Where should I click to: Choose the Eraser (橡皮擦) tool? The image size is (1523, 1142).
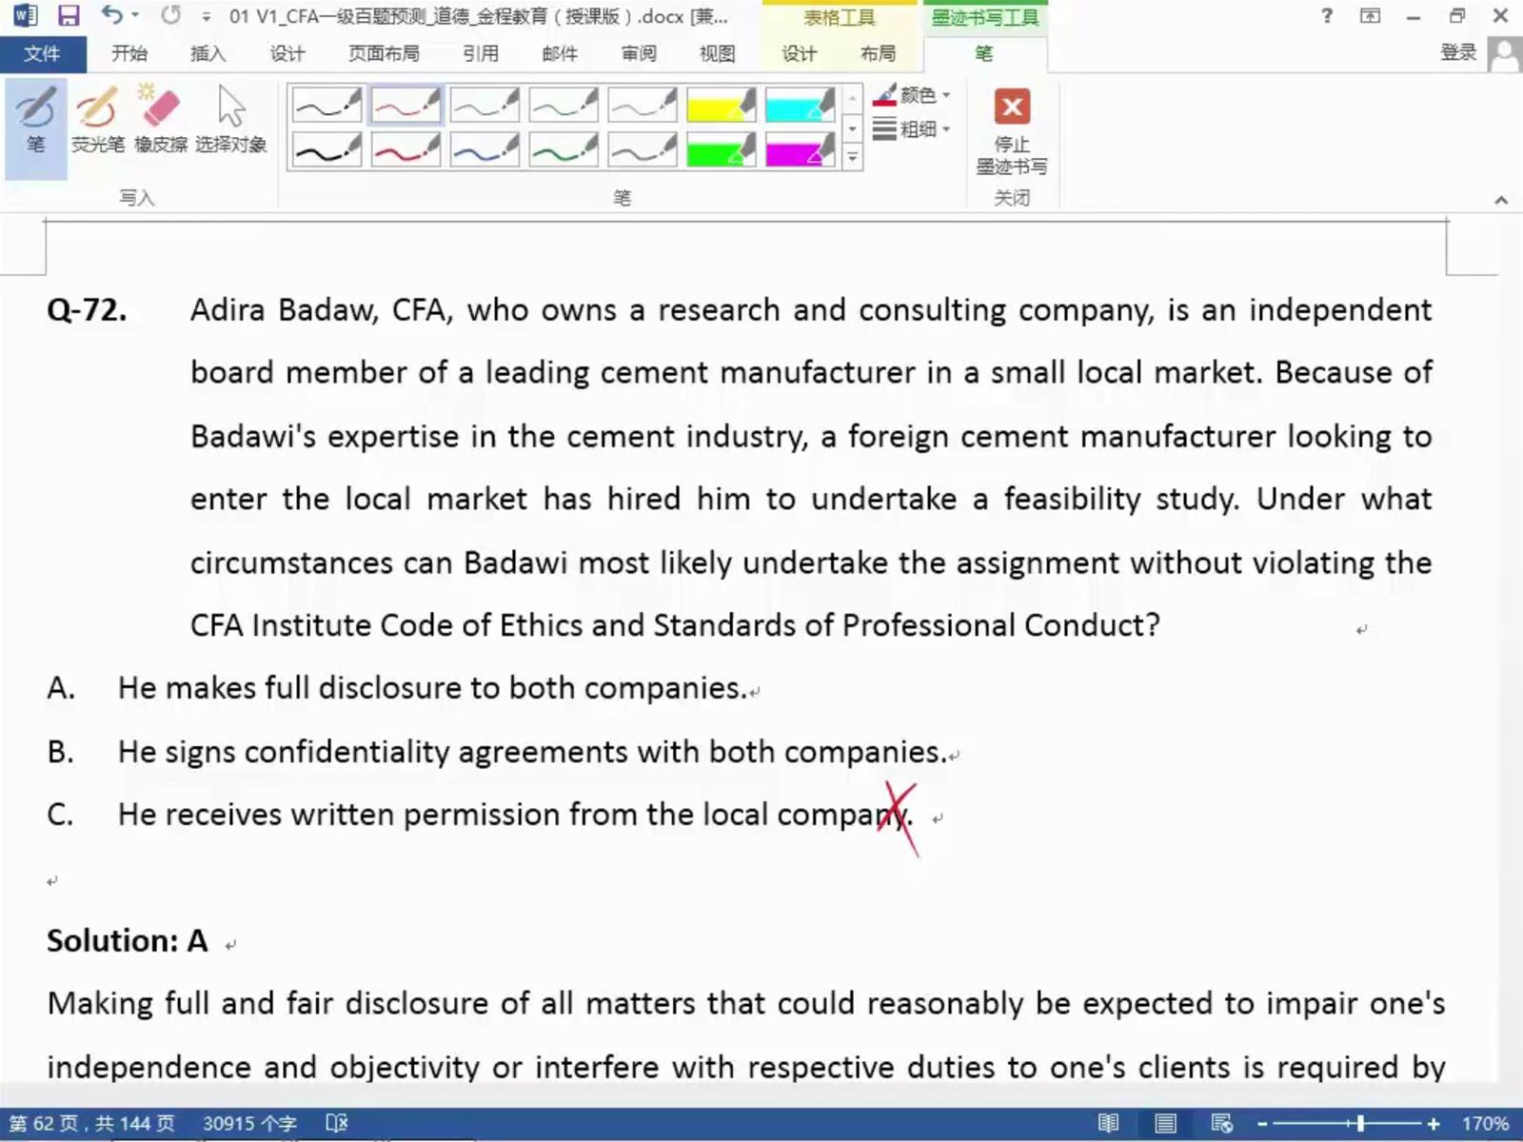160,121
